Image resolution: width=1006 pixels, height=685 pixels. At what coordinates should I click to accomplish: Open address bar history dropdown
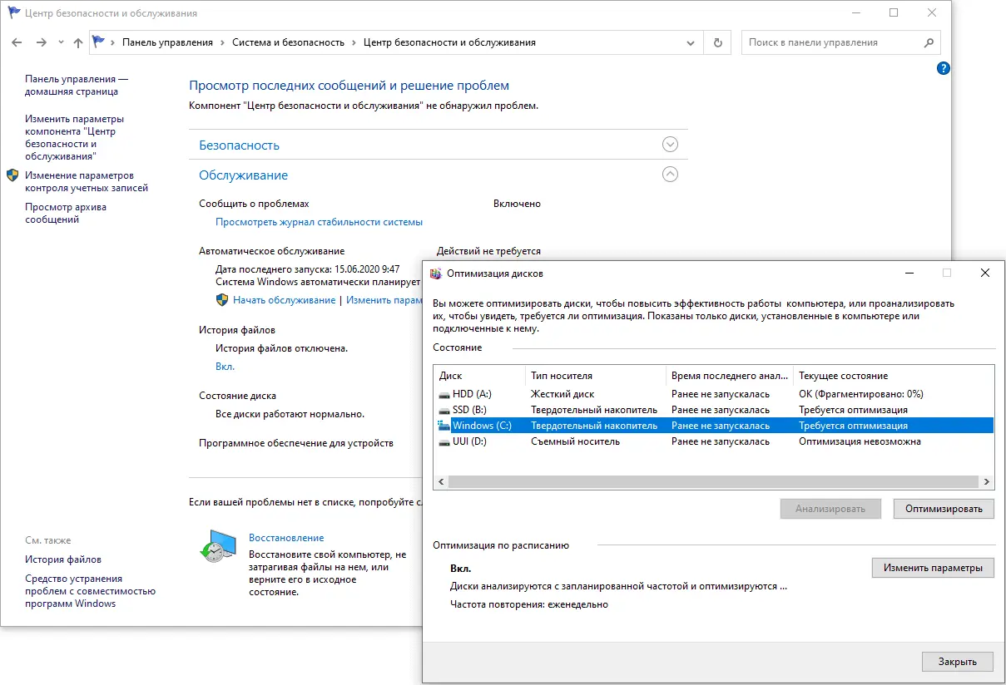691,42
